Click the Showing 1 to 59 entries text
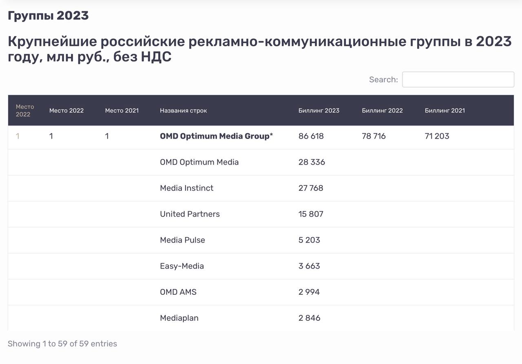Screen dimensions: 522x364 pos(62,344)
